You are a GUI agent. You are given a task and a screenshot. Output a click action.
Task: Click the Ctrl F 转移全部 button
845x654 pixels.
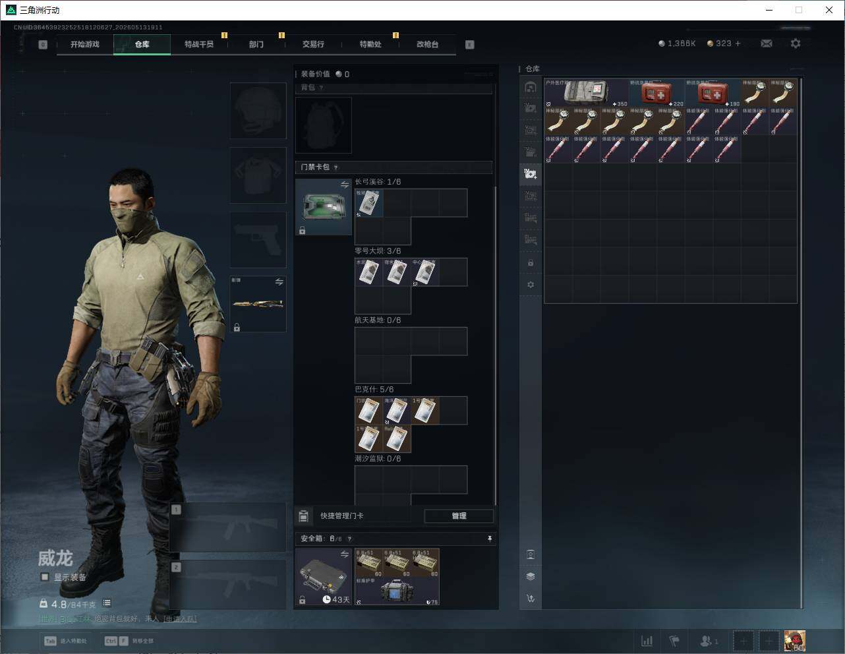[x=129, y=641]
